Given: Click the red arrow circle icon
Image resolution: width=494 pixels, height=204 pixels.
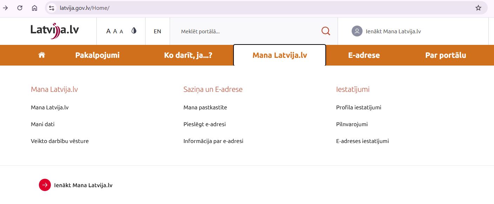Looking at the screenshot, I should pos(45,185).
